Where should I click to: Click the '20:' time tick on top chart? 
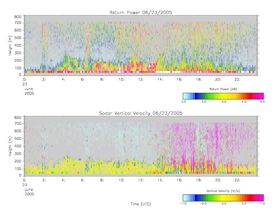[218, 80]
